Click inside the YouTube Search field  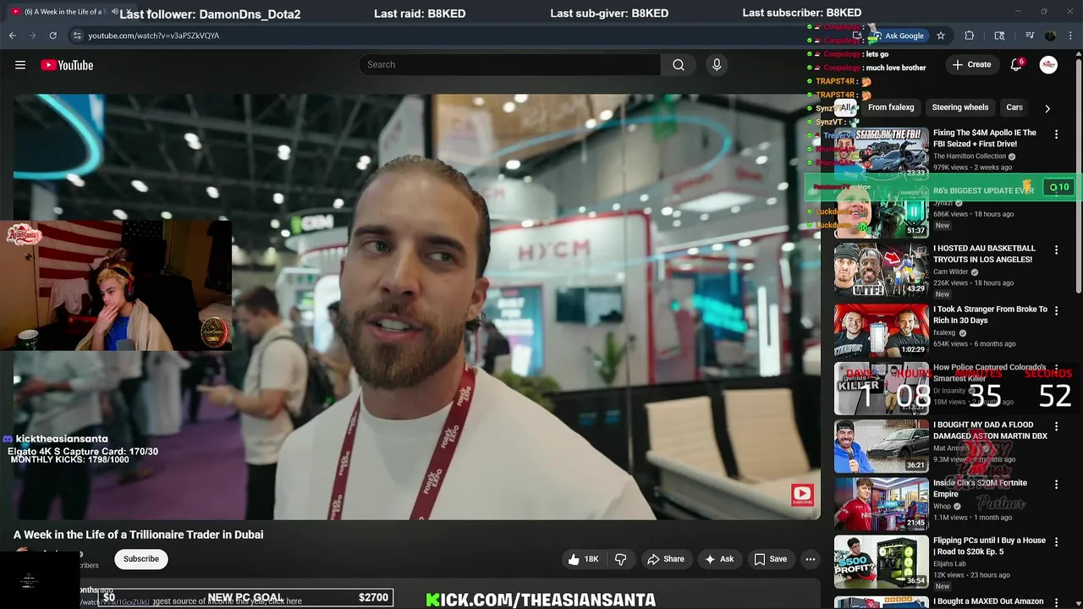[x=510, y=65]
